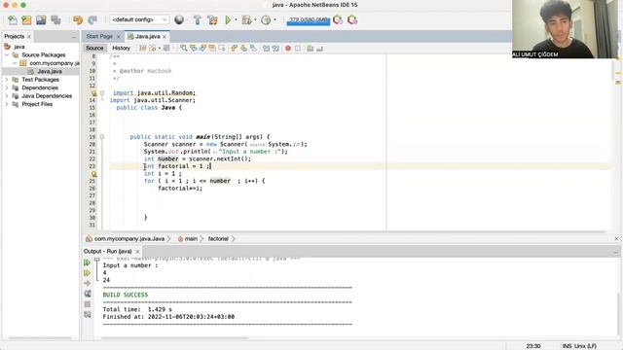Viewport: 623px width, 350px height.
Task: Collapse the com.mycompany.java package node
Action: tap(15, 63)
